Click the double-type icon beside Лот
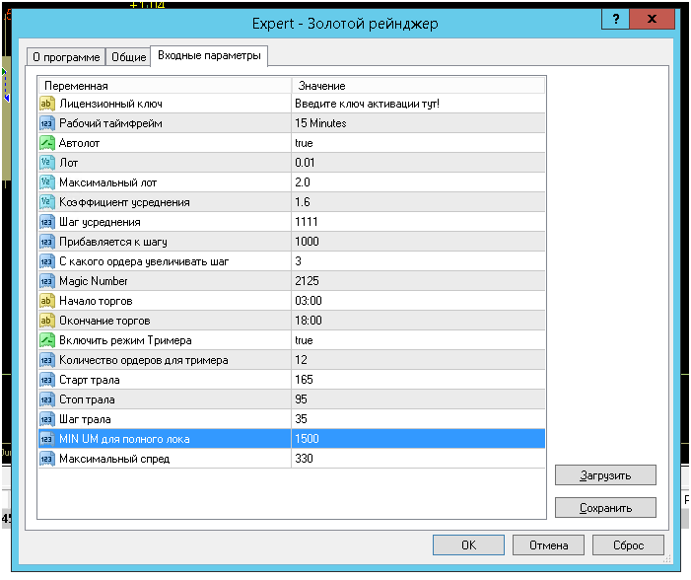 46,163
